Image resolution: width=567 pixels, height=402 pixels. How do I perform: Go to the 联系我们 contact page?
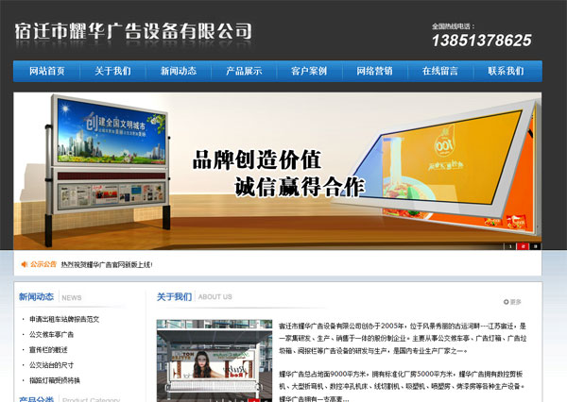(x=506, y=71)
